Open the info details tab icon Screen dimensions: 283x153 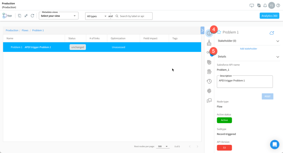[x=209, y=33]
